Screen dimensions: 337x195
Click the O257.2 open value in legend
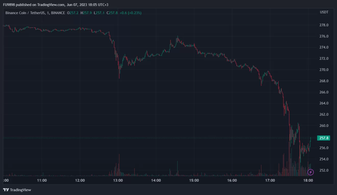point(73,13)
